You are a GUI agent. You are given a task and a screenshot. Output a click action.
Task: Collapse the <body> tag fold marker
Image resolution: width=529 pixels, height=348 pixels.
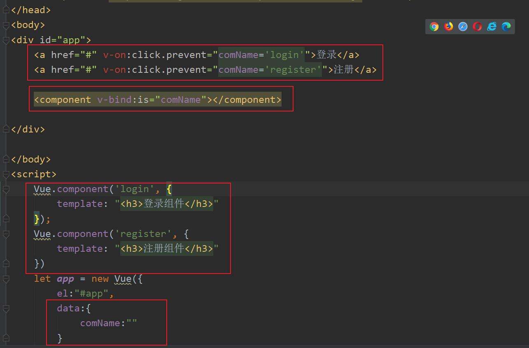6,25
